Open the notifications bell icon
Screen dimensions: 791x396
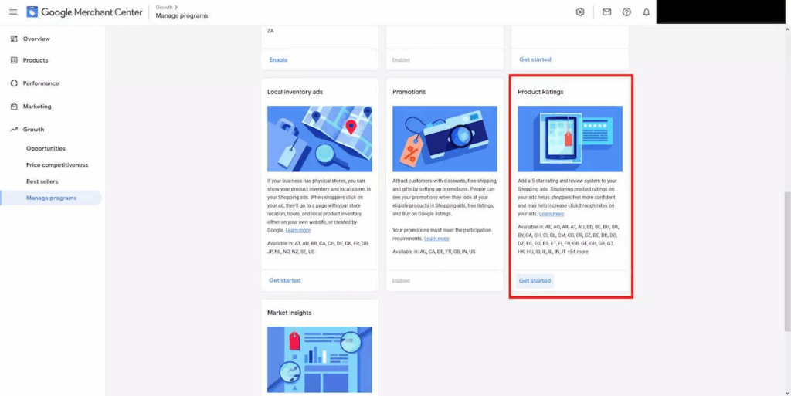647,12
